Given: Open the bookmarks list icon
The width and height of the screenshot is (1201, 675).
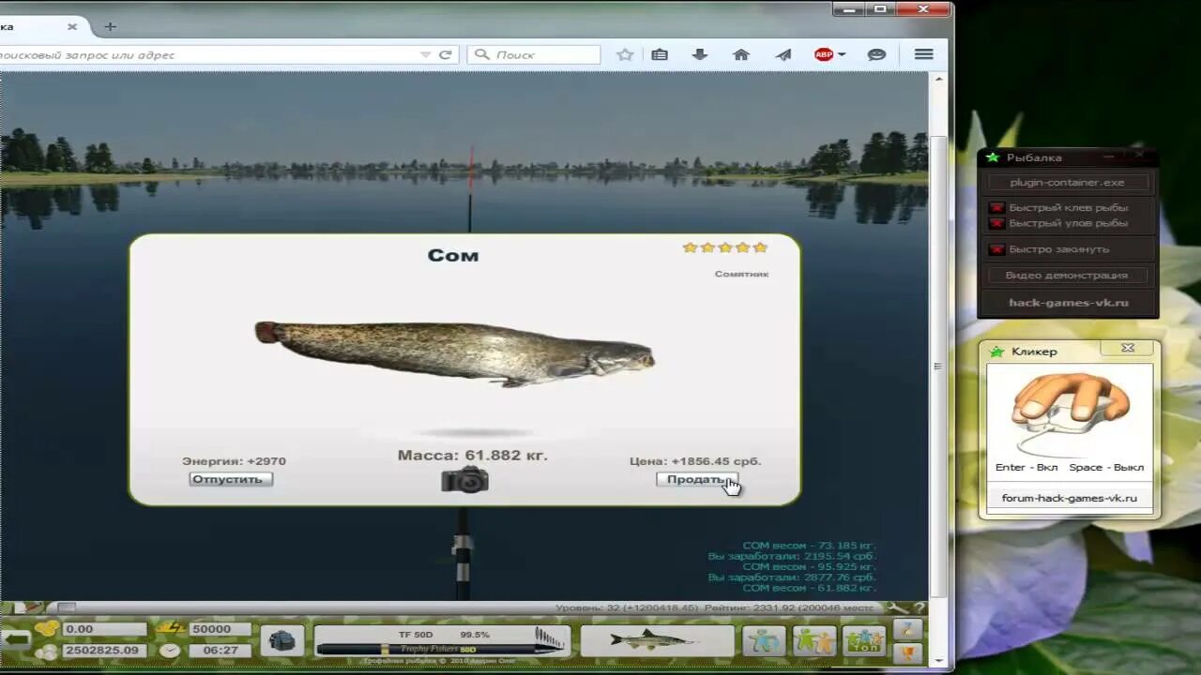Looking at the screenshot, I should (x=660, y=55).
